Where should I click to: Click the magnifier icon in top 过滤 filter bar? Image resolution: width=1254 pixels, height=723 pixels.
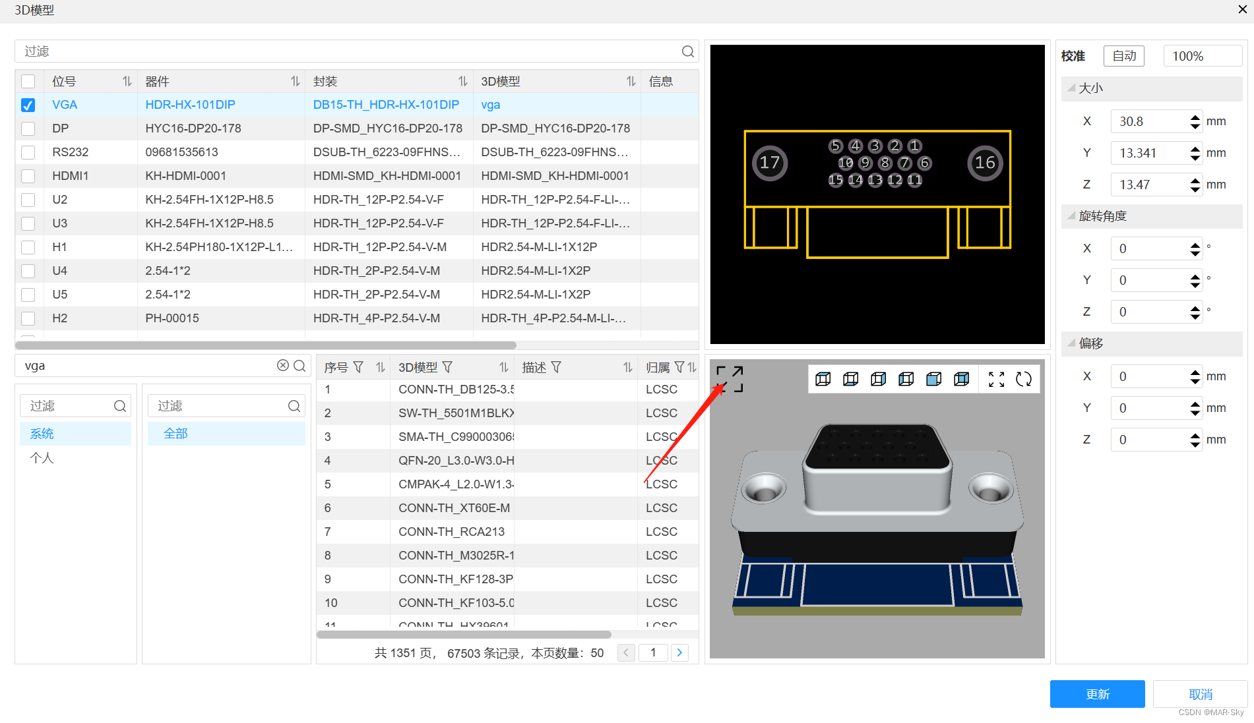point(687,51)
